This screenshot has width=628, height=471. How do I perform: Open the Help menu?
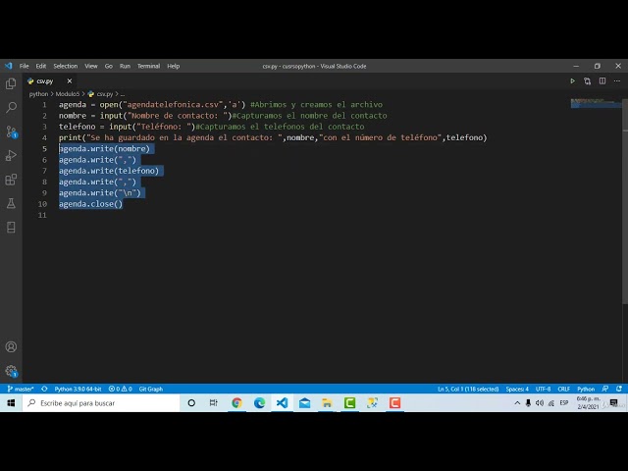click(173, 66)
